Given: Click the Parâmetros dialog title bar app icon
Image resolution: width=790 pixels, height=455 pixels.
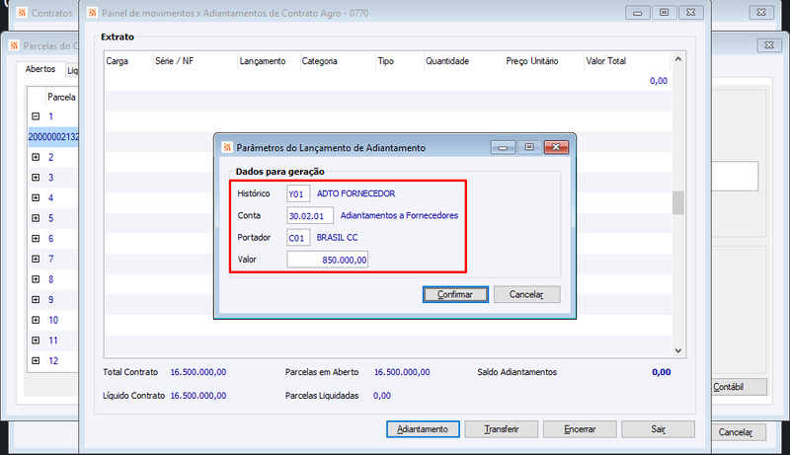Looking at the screenshot, I should [227, 147].
